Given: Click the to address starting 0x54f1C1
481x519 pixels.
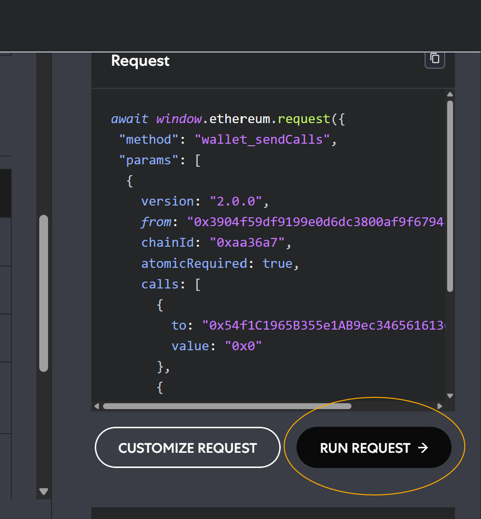Looking at the screenshot, I should [323, 325].
